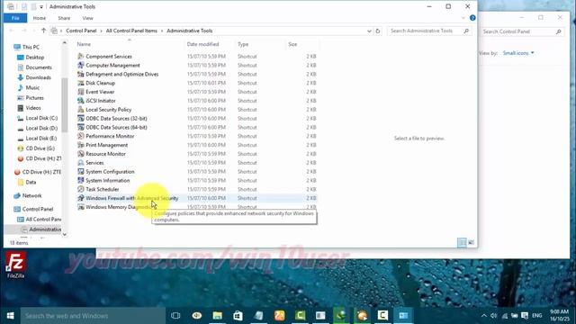The width and height of the screenshot is (576, 324).
Task: Select Pictures in navigation pane
Action: coord(34,98)
